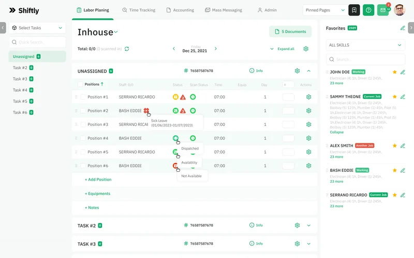This screenshot has height=258, width=414.
Task: Collapse the left sidebar panel arrow
Action: [x=3, y=28]
